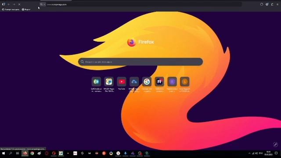Open the first green-icon shortcut tile
The image size is (281, 158).
click(96, 82)
